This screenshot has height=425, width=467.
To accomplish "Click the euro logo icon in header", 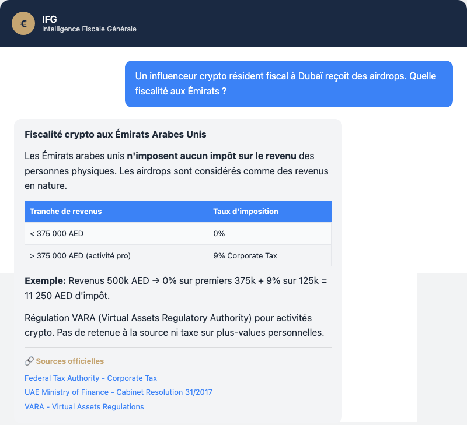I will (x=23, y=23).
